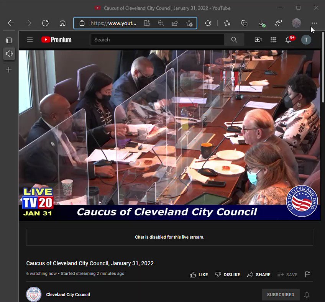Click the live stream video player
The width and height of the screenshot is (325, 302).
click(x=169, y=135)
